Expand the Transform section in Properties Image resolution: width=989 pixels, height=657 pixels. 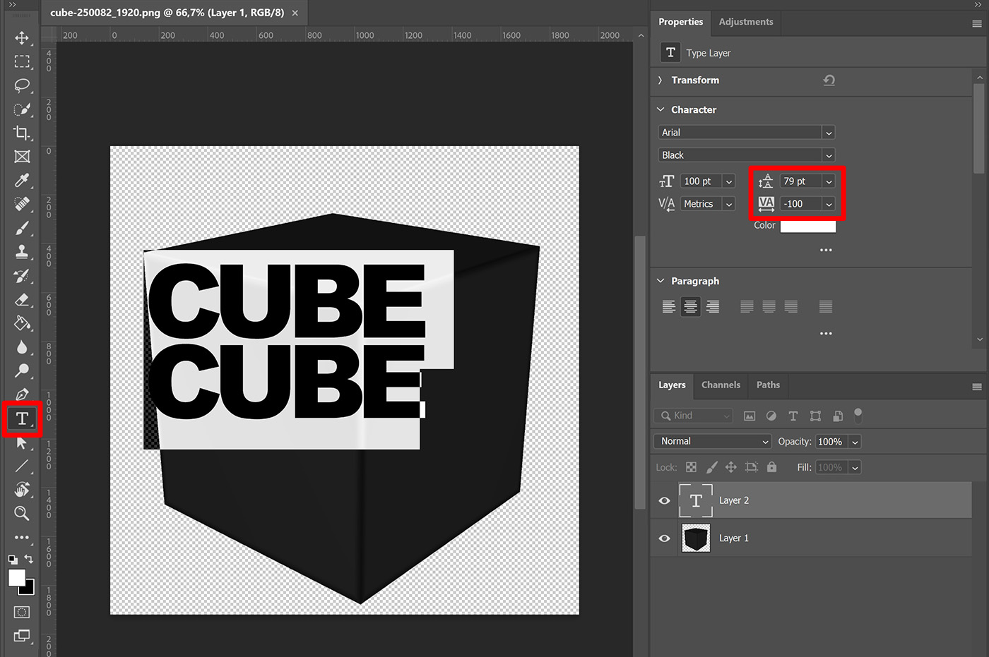660,80
